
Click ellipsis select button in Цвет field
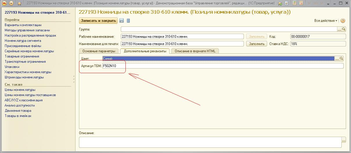pos(337,58)
